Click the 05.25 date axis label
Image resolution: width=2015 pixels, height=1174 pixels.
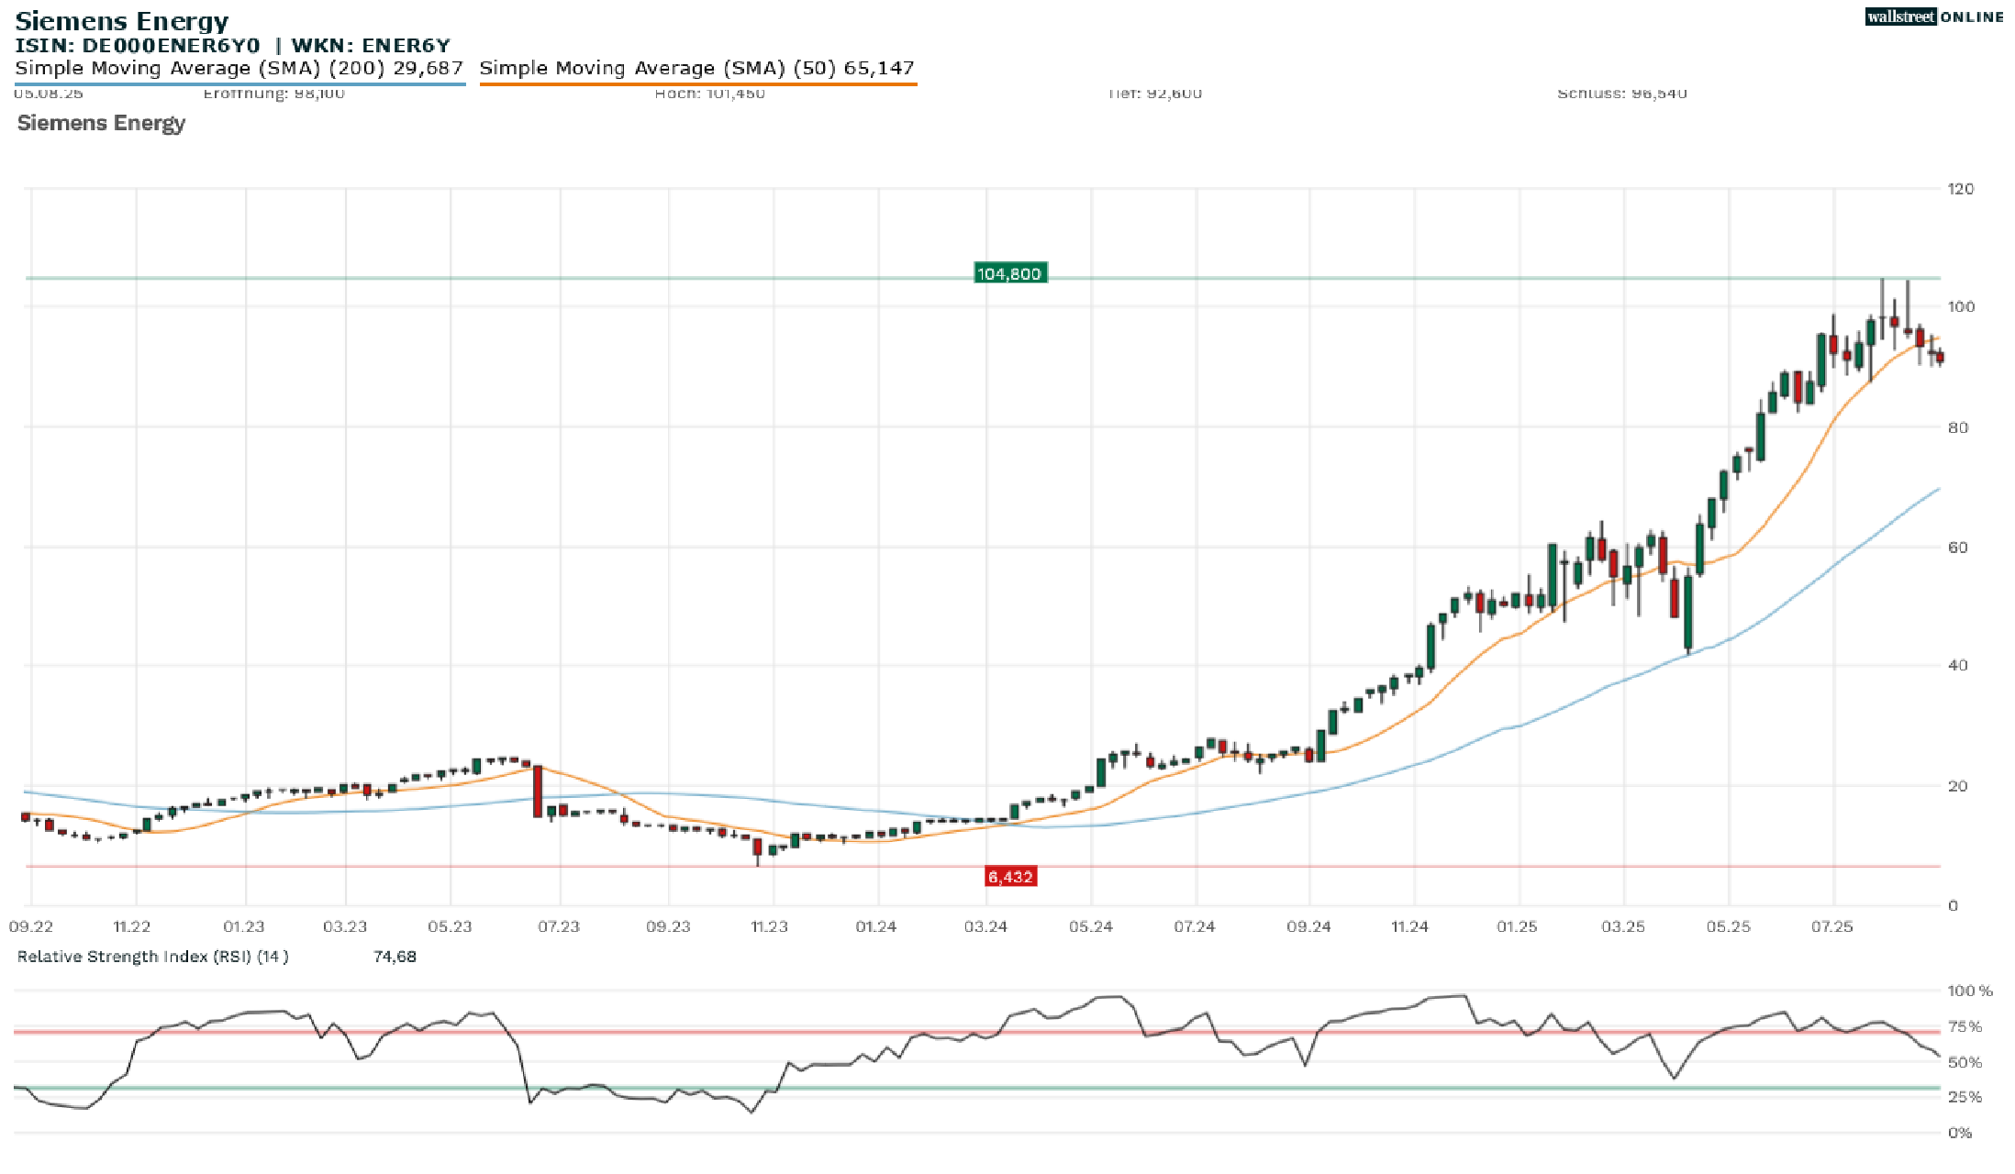coord(1728,926)
